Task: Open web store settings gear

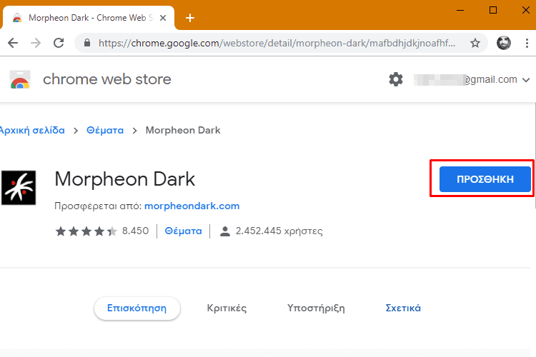Action: click(x=396, y=79)
